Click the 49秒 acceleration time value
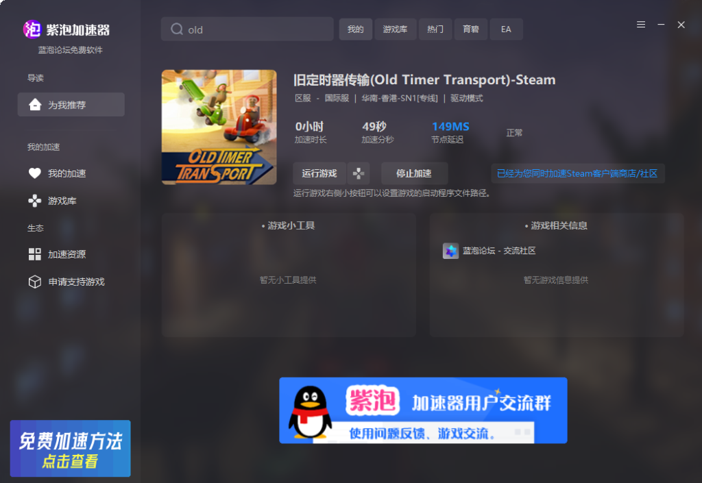The height and width of the screenshot is (483, 702). pyautogui.click(x=374, y=127)
